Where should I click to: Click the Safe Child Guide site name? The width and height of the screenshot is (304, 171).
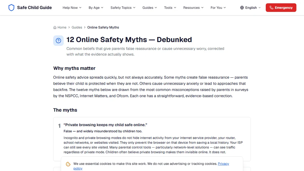34,8
